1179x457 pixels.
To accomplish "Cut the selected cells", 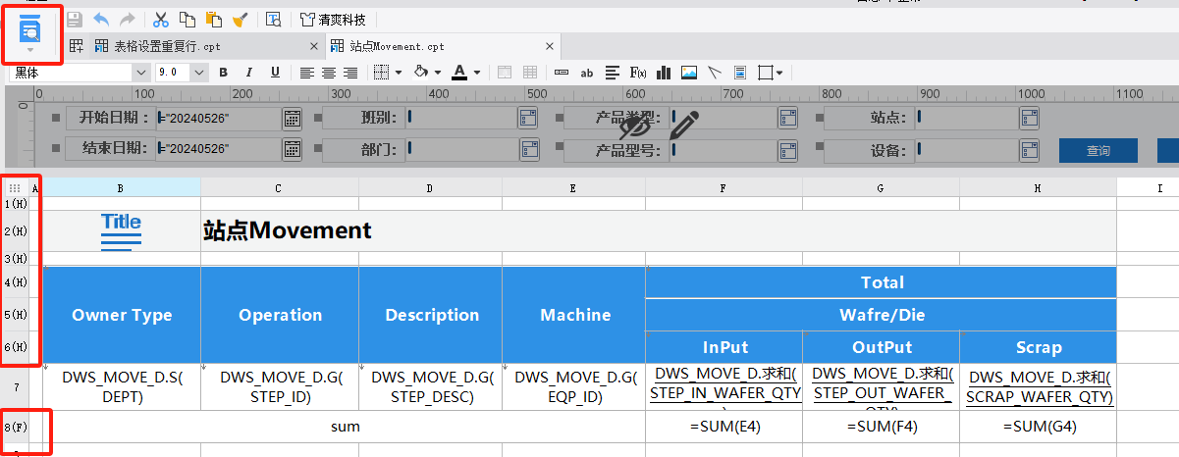I will (161, 19).
